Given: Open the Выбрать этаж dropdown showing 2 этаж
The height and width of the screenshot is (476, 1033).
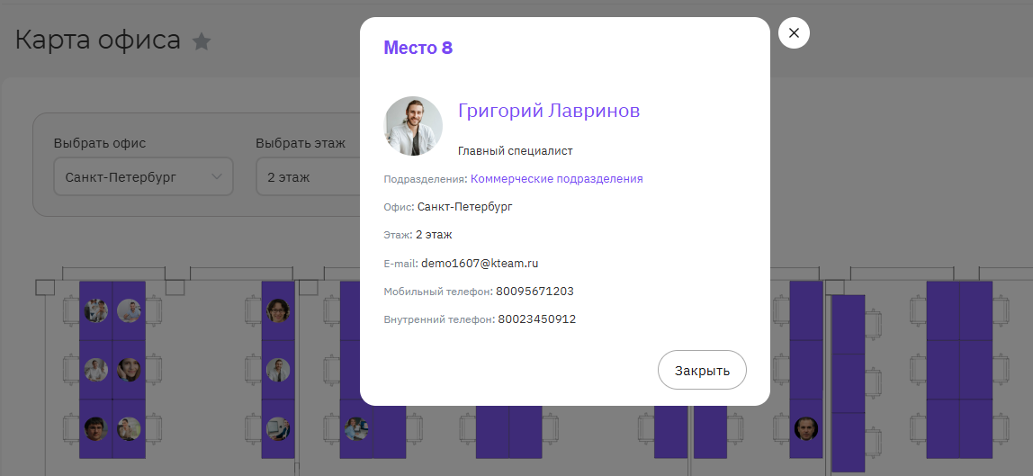Looking at the screenshot, I should 309,176.
